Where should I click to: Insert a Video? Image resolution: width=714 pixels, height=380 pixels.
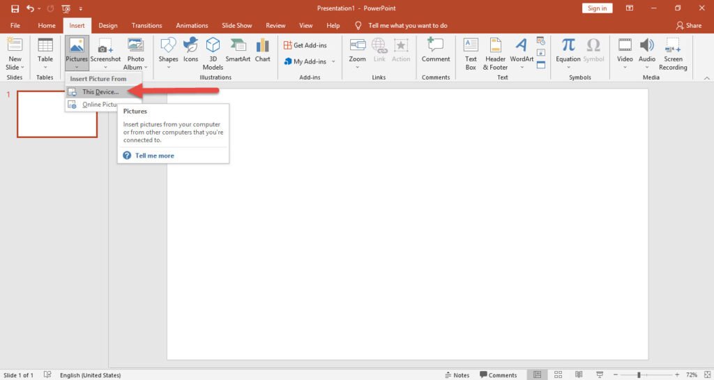point(625,53)
